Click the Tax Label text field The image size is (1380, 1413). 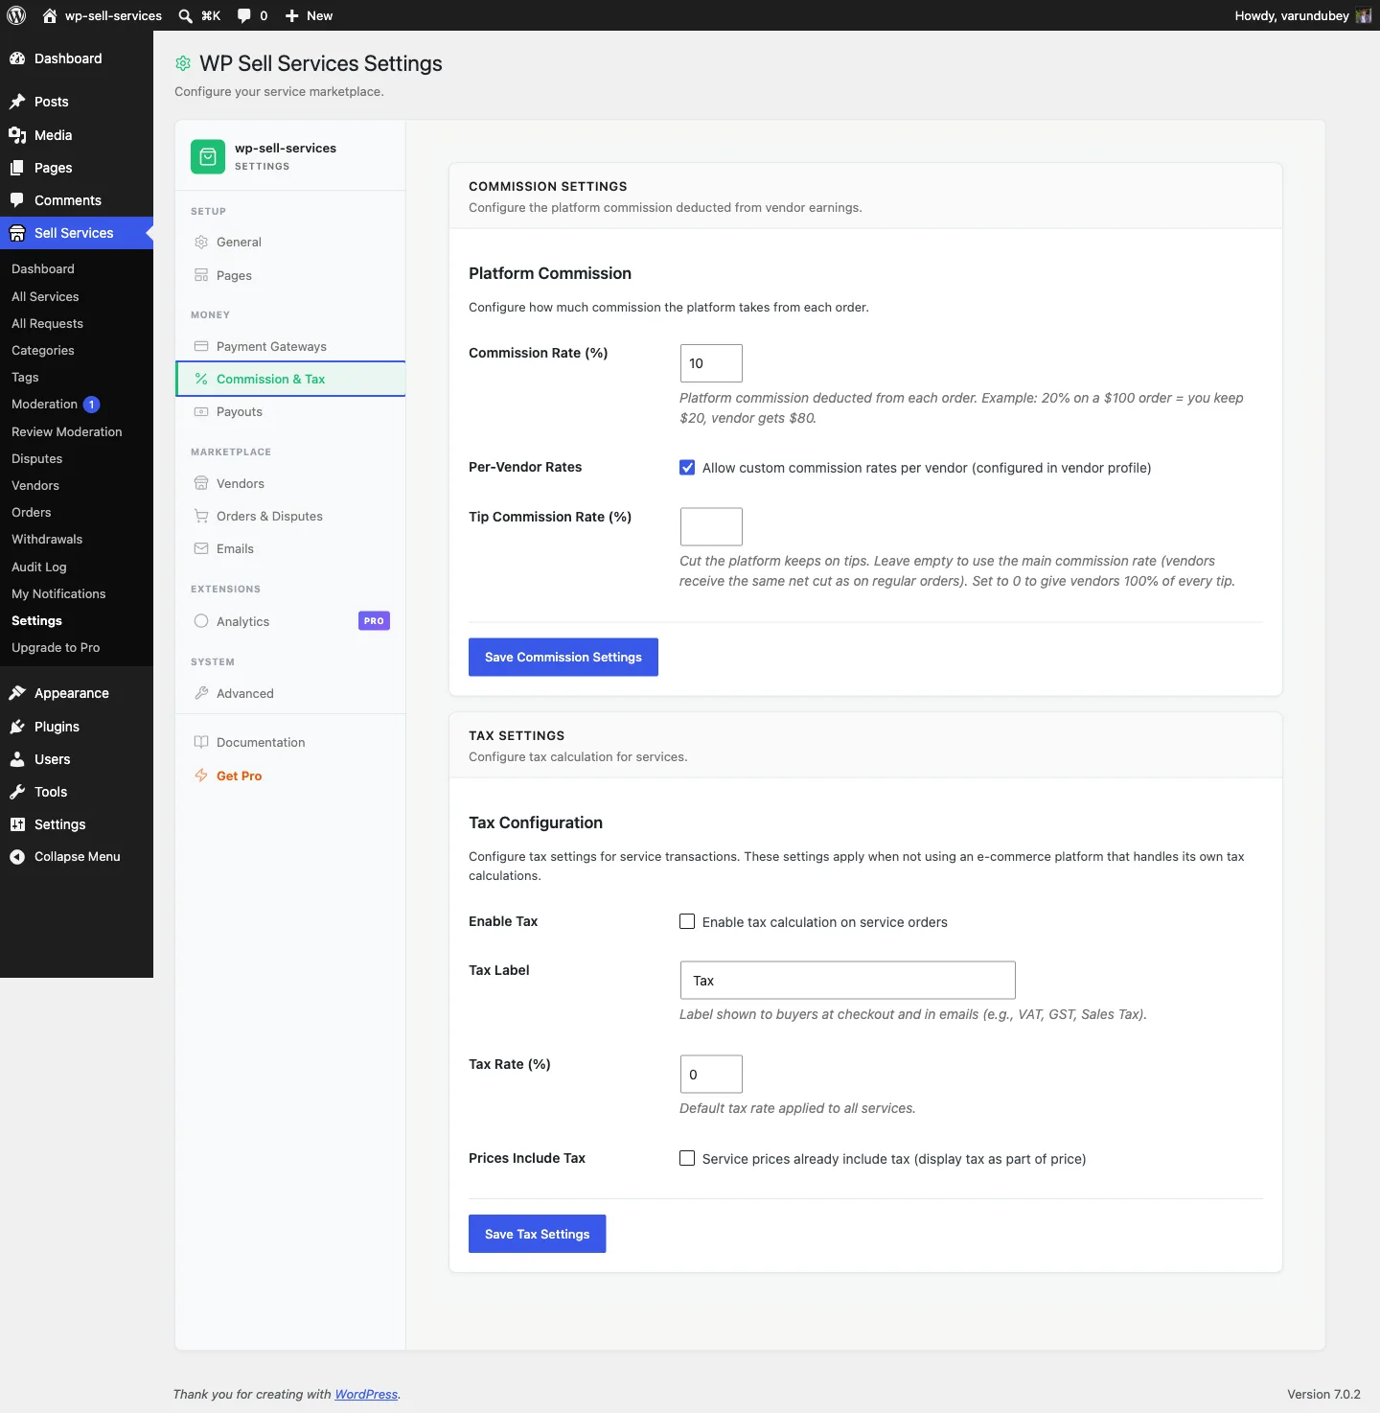tap(848, 981)
